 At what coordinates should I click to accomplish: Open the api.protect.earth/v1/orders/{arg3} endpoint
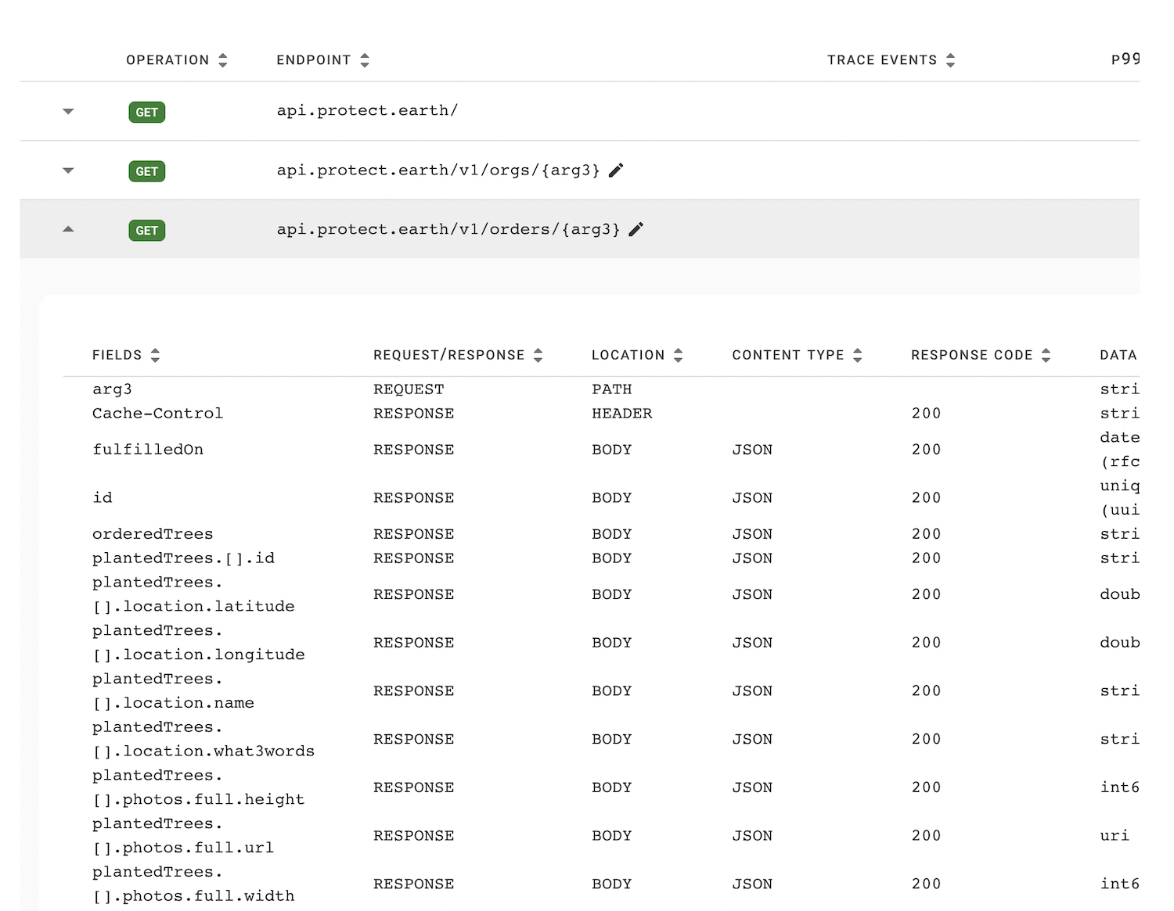click(448, 229)
